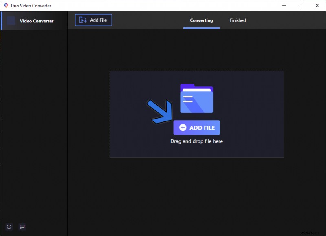Click the folder-play icon in top Add File button

pyautogui.click(x=83, y=20)
